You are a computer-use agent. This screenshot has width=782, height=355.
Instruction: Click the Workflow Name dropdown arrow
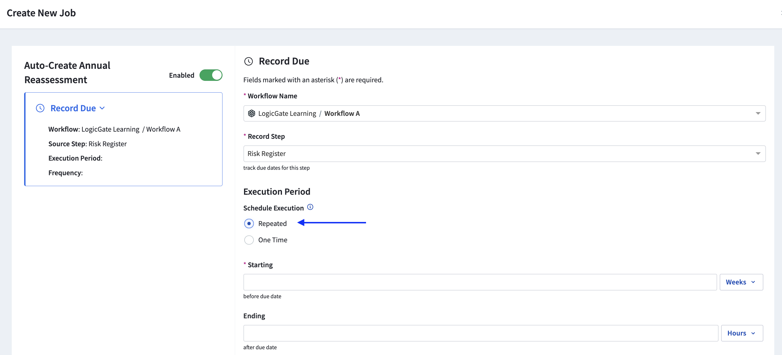tap(758, 113)
